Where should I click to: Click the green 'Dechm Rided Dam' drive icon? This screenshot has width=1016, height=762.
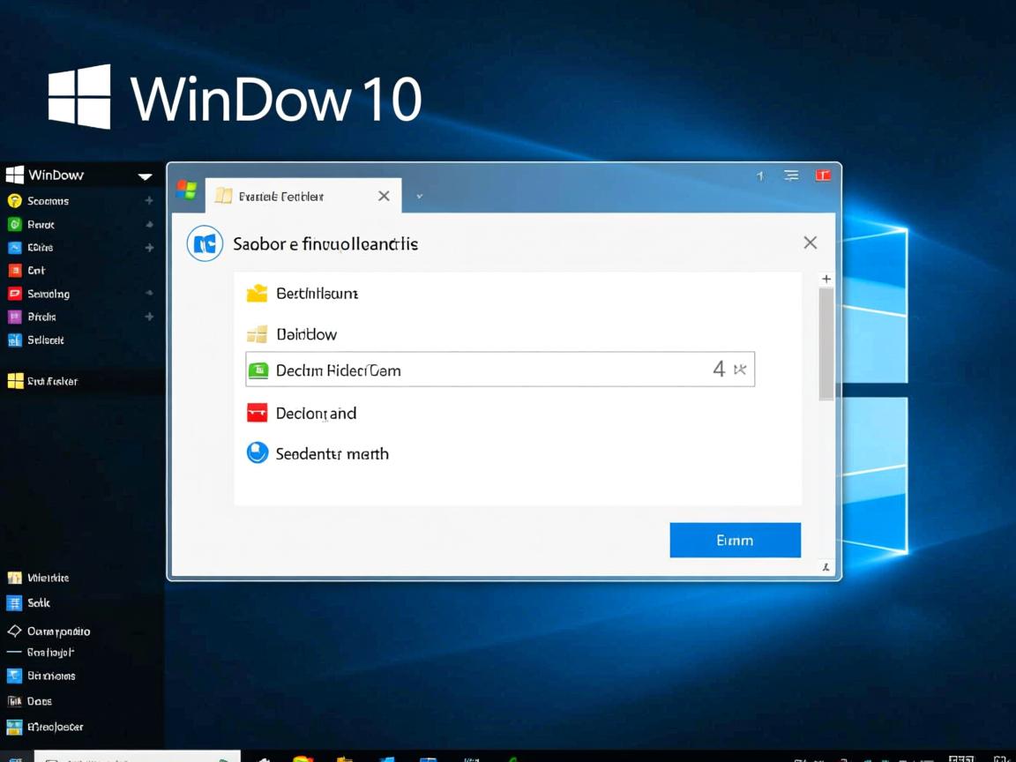coord(259,370)
